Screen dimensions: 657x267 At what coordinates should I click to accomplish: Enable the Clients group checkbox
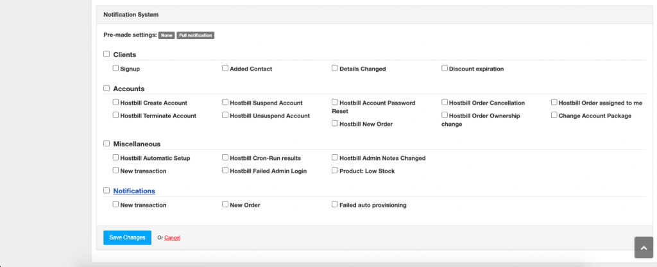click(107, 54)
